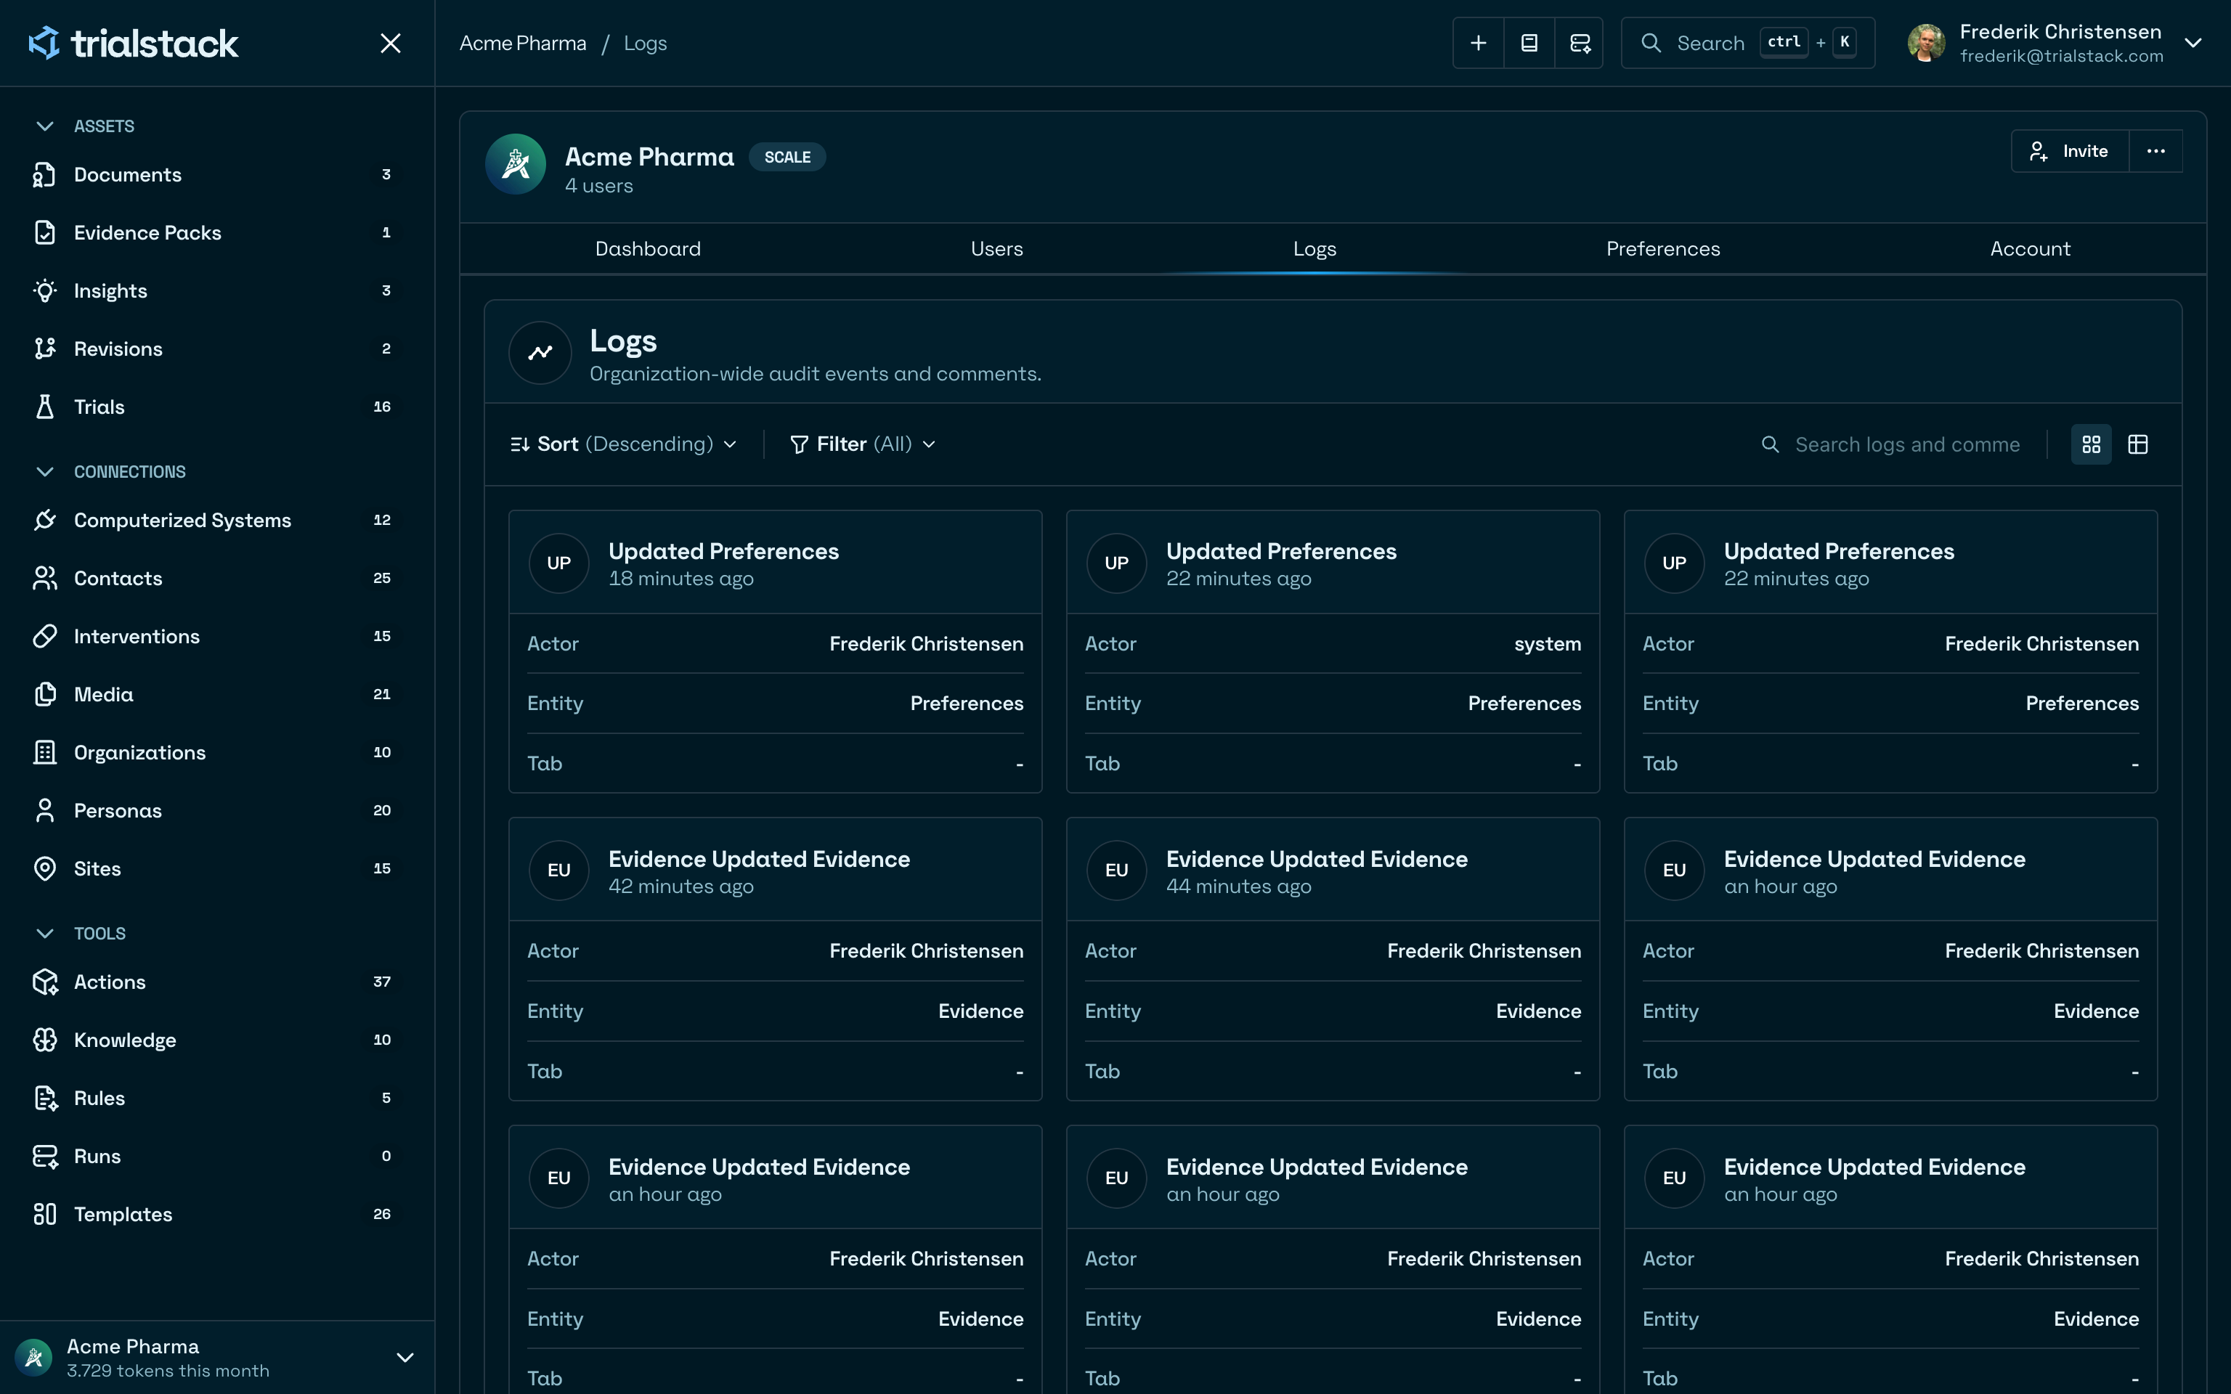This screenshot has width=2231, height=1394.
Task: Click the Acme Pharma organization avatar
Action: point(516,164)
